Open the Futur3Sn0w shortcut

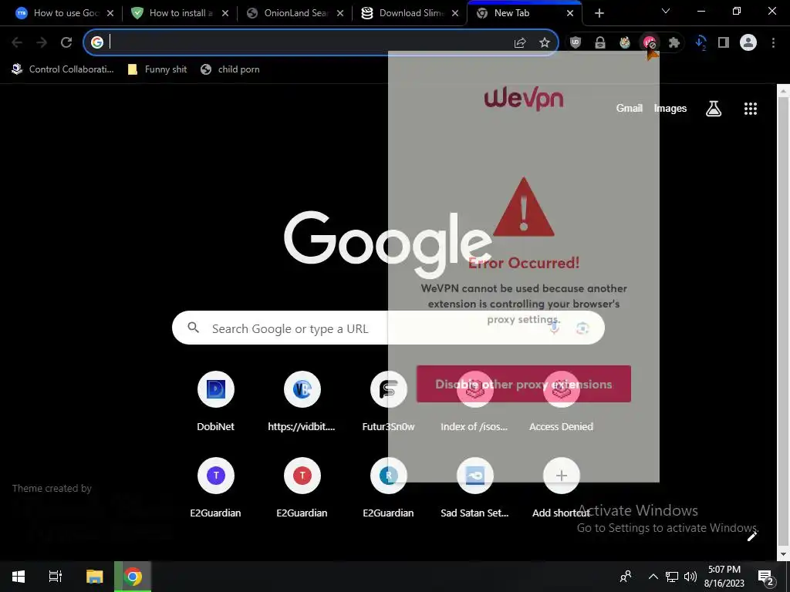(388, 401)
